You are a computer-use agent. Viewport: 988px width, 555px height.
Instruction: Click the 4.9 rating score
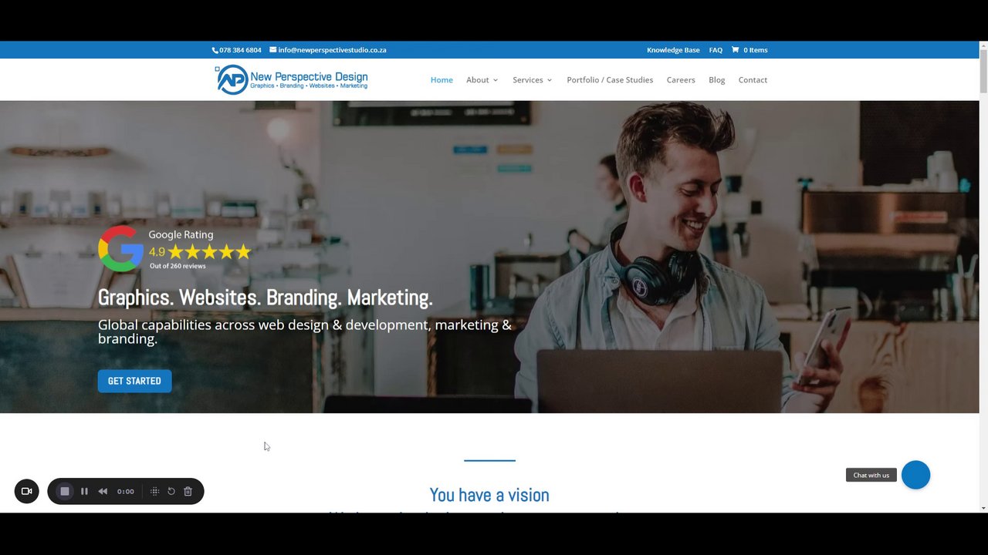[157, 252]
